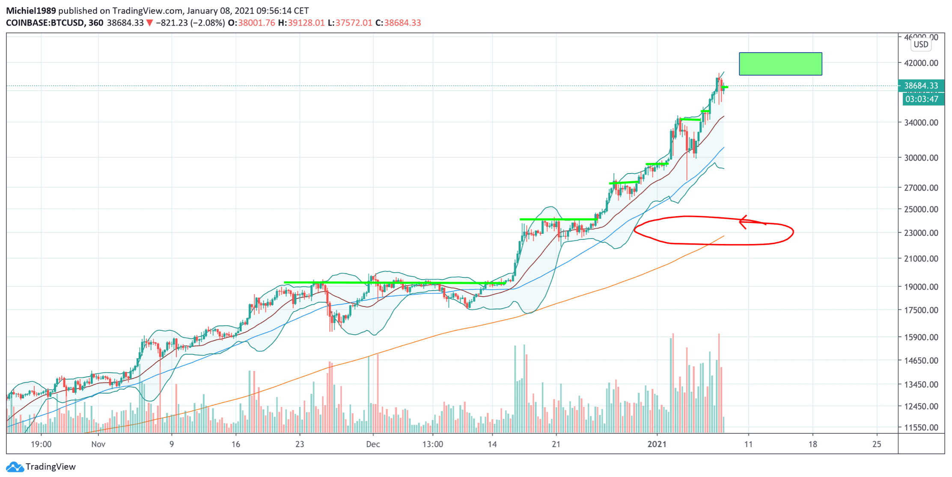Click the 30000.00 price axis label
The image size is (952, 477).
pos(921,158)
